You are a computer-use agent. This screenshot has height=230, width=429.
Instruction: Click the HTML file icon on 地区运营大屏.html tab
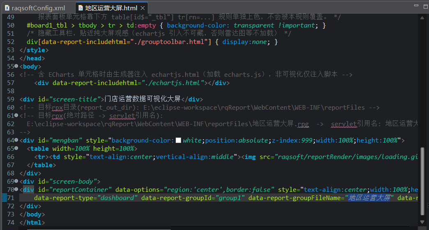pyautogui.click(x=81, y=8)
